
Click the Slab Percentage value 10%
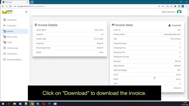pos(179,70)
